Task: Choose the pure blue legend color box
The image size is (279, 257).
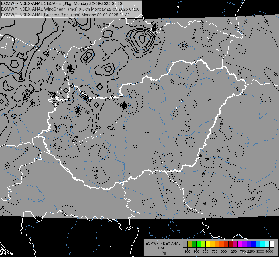Action: tap(254, 244)
